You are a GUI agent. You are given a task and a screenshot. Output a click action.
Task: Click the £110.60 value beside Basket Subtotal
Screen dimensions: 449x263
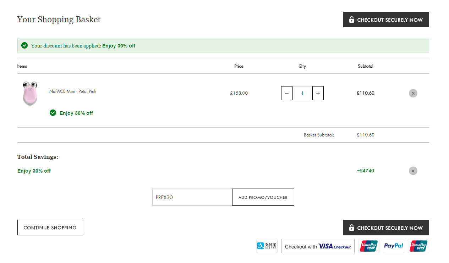[x=366, y=135]
